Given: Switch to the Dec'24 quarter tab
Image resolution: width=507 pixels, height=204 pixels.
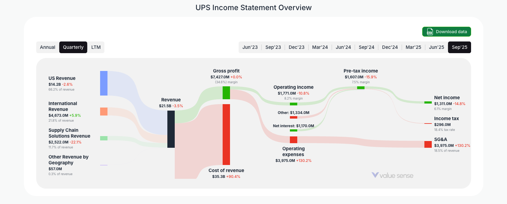Looking at the screenshot, I should (390, 47).
